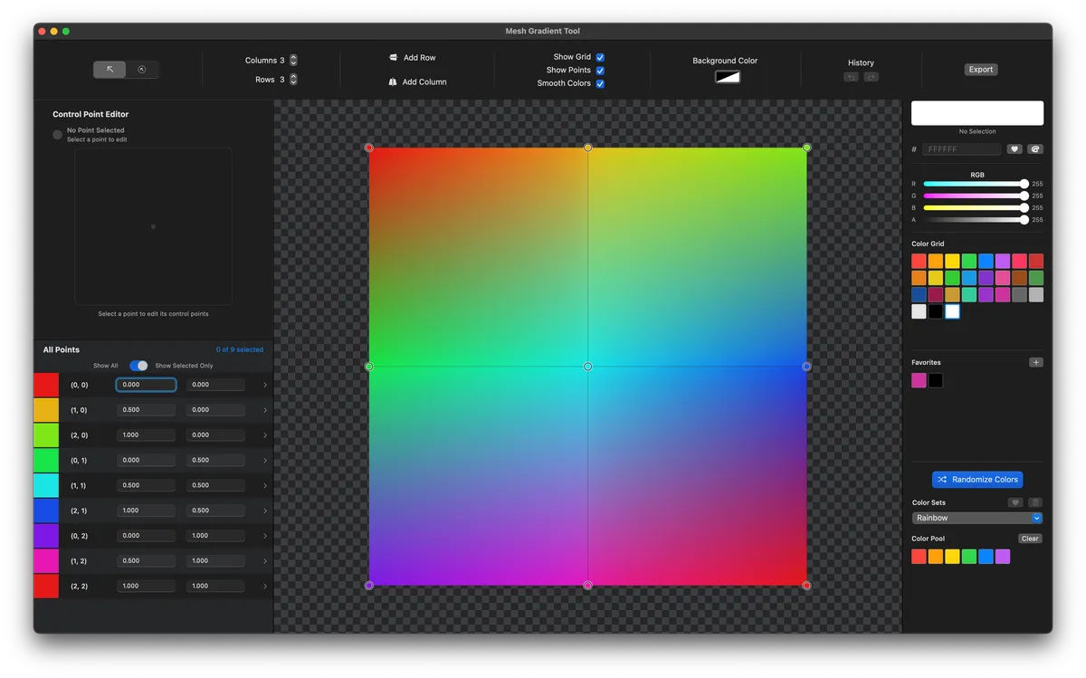Adjust the Columns stepper
Viewport: 1086px width, 678px height.
pos(293,60)
